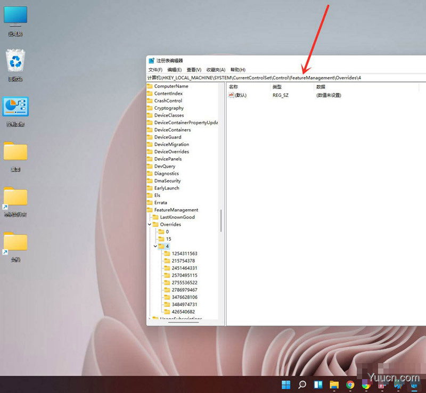Open the 查看(V) menu
The image size is (426, 393).
[x=194, y=70]
